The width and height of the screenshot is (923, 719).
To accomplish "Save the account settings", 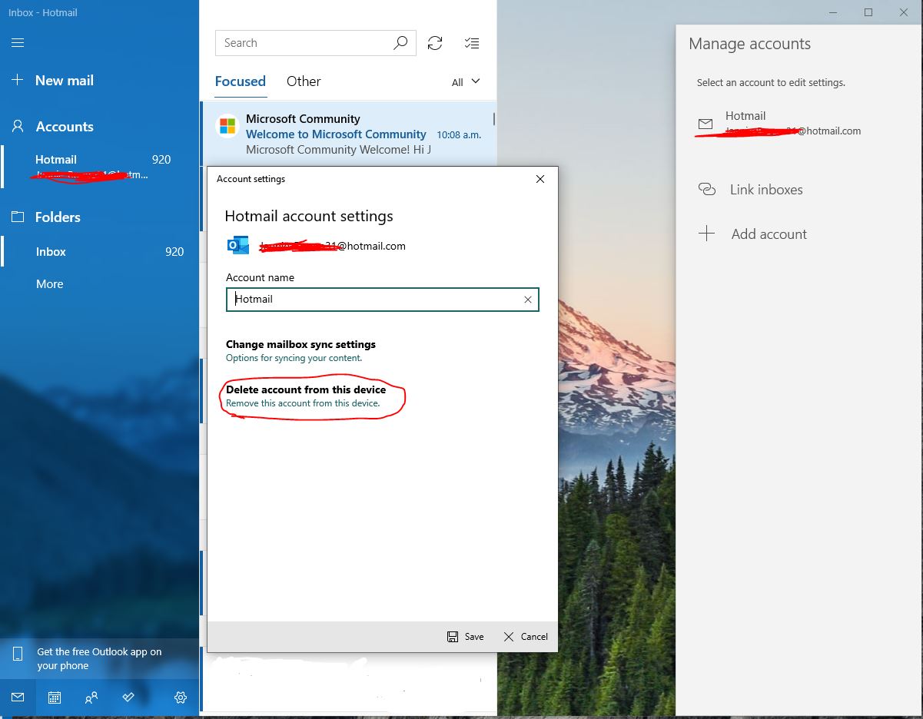I will click(466, 637).
